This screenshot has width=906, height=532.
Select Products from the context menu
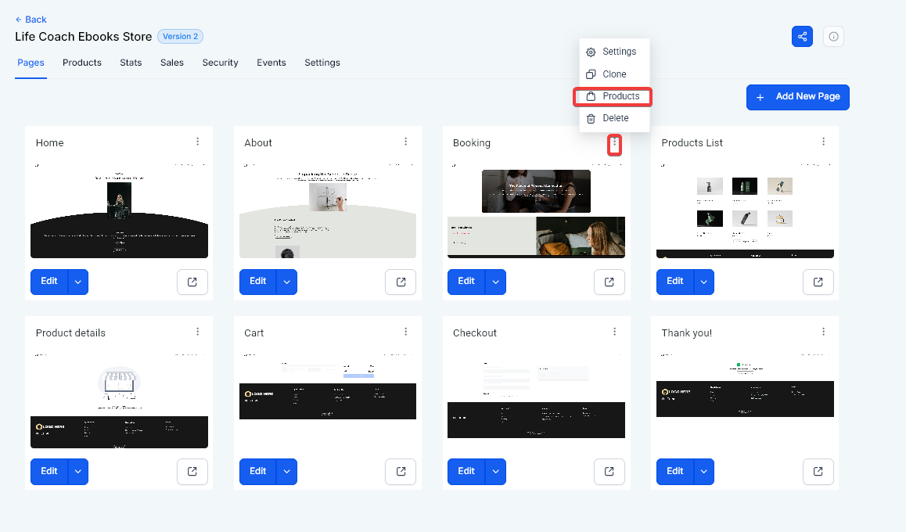pos(614,96)
